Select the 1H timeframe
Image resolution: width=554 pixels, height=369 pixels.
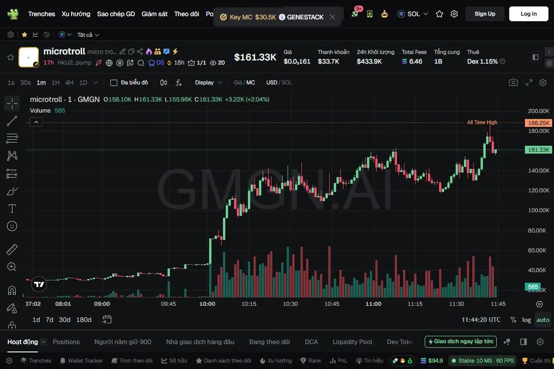click(x=55, y=83)
